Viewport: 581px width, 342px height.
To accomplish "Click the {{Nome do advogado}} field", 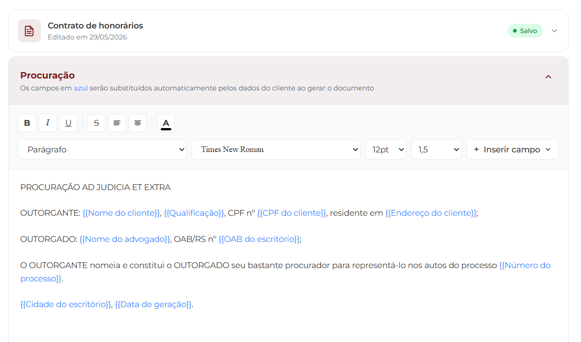I will [125, 239].
